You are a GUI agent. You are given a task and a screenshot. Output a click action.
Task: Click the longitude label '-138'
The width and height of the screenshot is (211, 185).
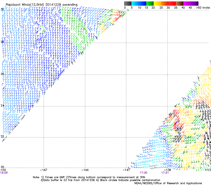(168, 170)
